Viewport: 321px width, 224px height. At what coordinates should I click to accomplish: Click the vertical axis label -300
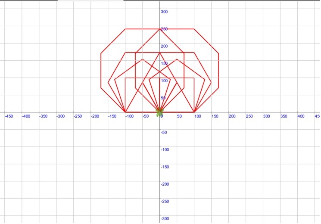click(165, 218)
